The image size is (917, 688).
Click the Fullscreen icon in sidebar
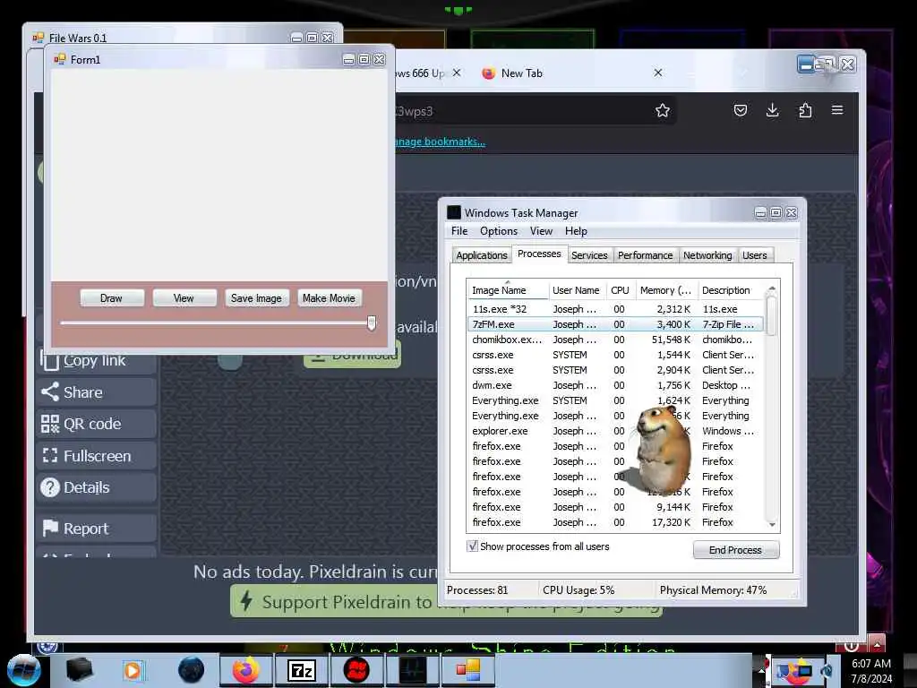50,456
